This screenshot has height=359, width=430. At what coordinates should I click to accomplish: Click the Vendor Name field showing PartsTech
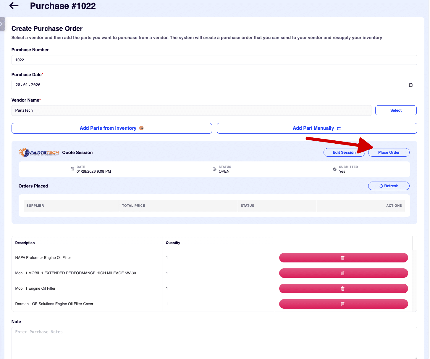point(191,110)
